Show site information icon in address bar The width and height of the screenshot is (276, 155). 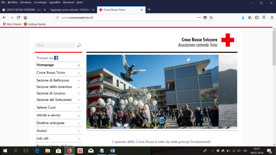(58, 18)
